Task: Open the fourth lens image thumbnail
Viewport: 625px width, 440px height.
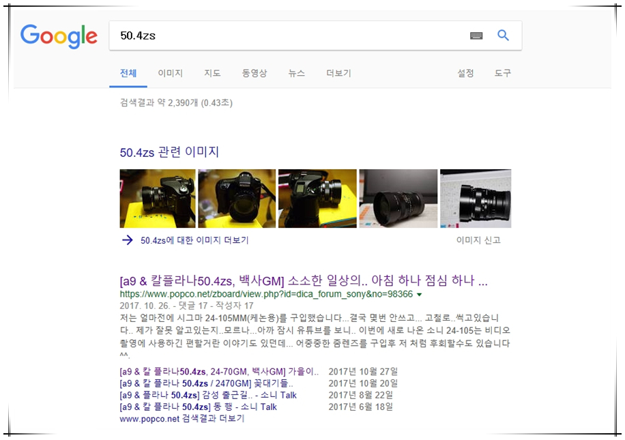Action: tap(398, 199)
